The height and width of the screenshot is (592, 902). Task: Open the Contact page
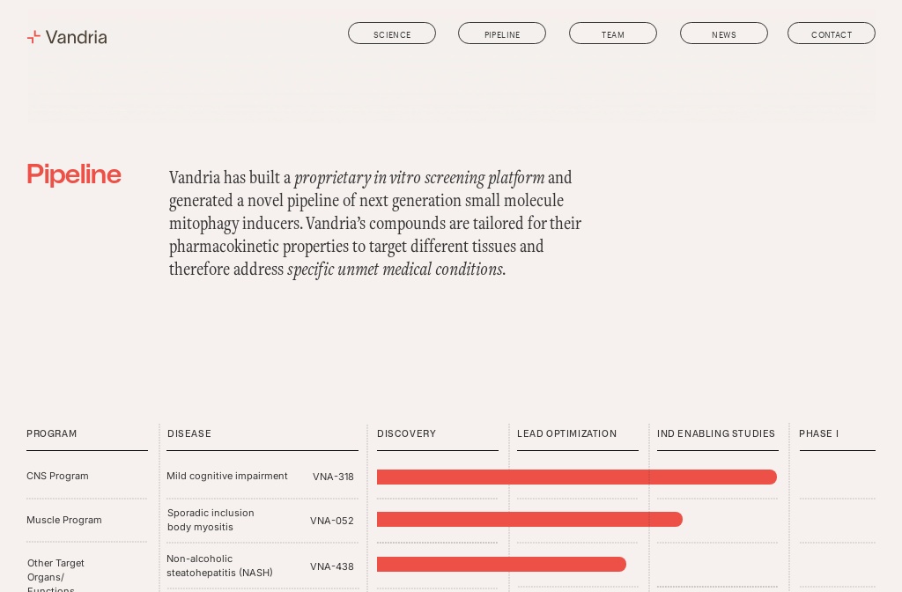(832, 34)
